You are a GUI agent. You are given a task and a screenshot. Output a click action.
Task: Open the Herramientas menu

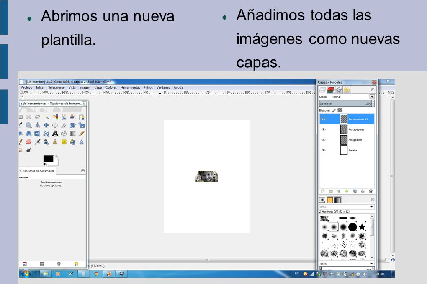(130, 88)
